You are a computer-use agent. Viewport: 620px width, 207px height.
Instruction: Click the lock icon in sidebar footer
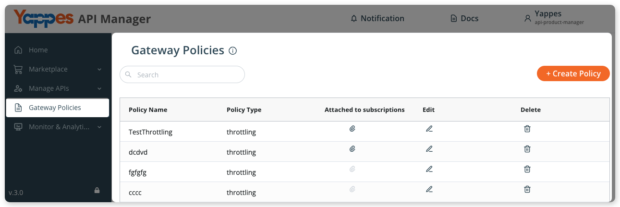click(97, 191)
